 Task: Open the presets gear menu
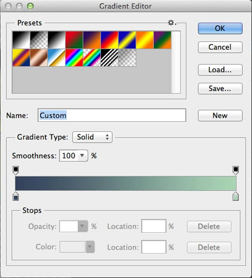point(172,23)
